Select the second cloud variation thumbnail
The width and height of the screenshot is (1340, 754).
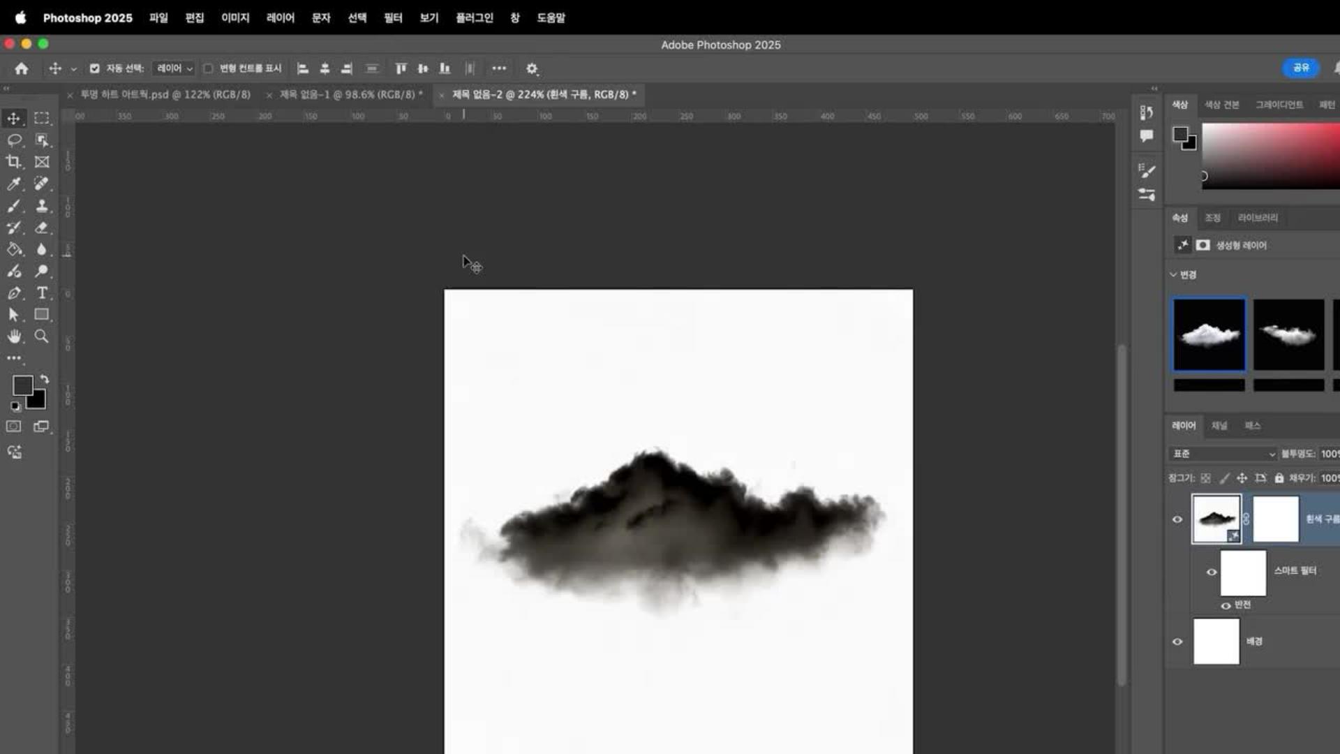coord(1288,334)
